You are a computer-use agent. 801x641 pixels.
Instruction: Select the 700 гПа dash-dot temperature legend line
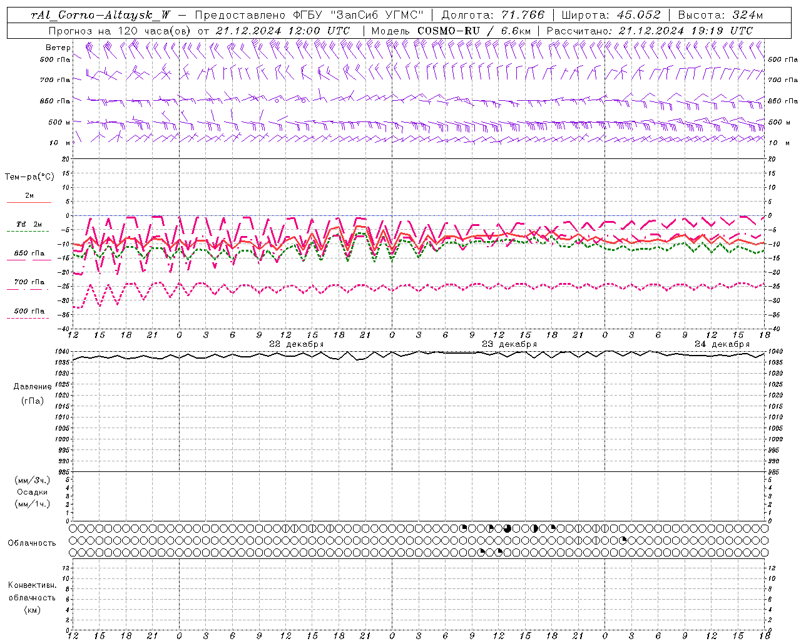tap(29, 289)
